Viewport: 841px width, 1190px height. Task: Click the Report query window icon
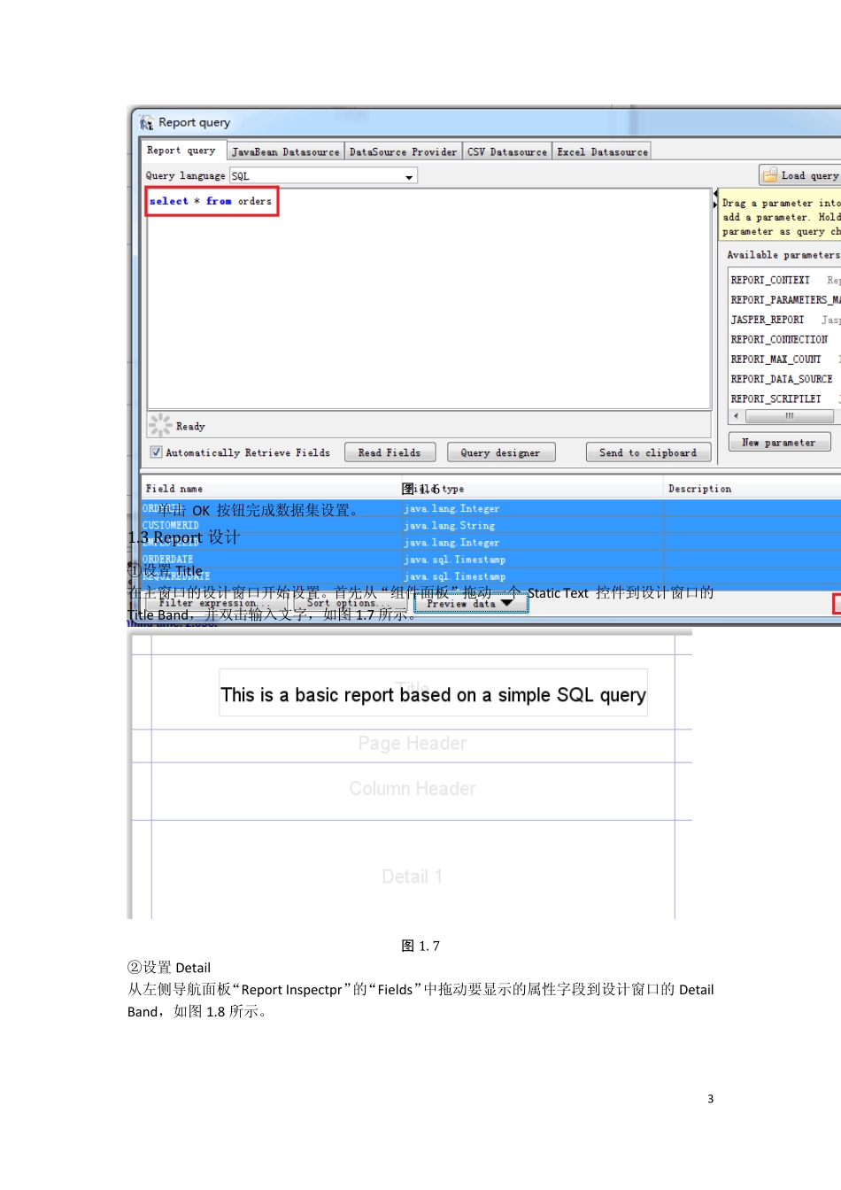click(x=146, y=123)
